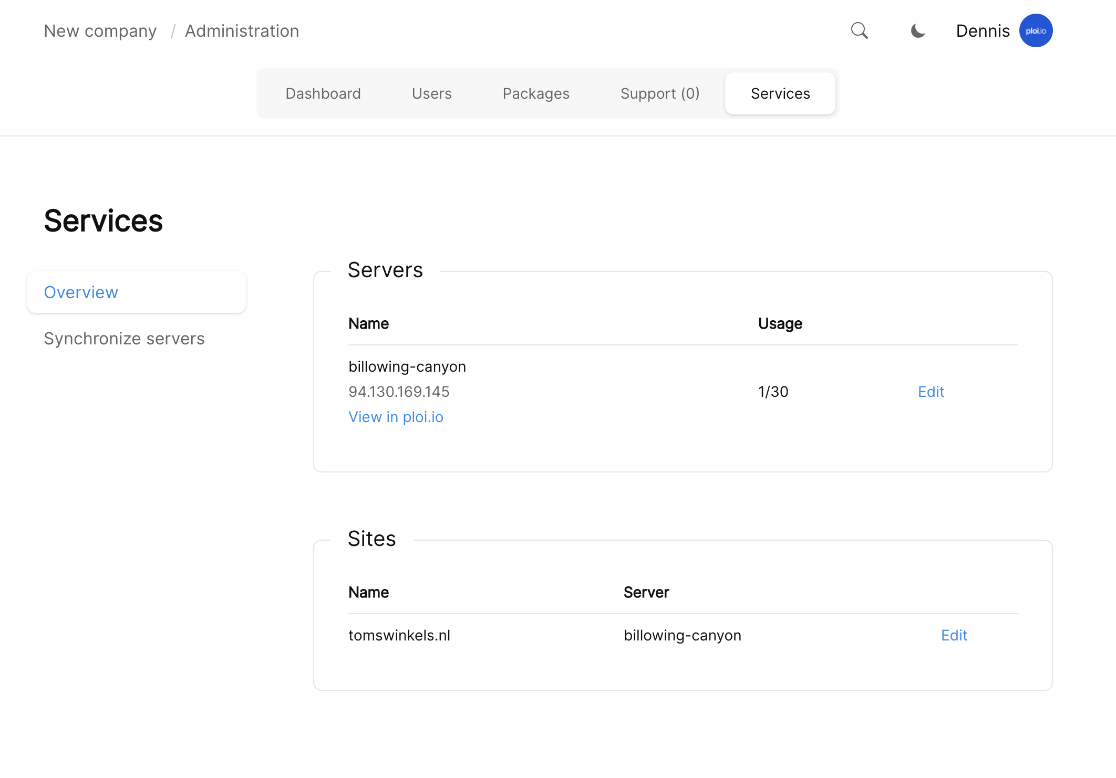Click Administration breadcrumb link
The width and height of the screenshot is (1116, 778).
coord(242,31)
